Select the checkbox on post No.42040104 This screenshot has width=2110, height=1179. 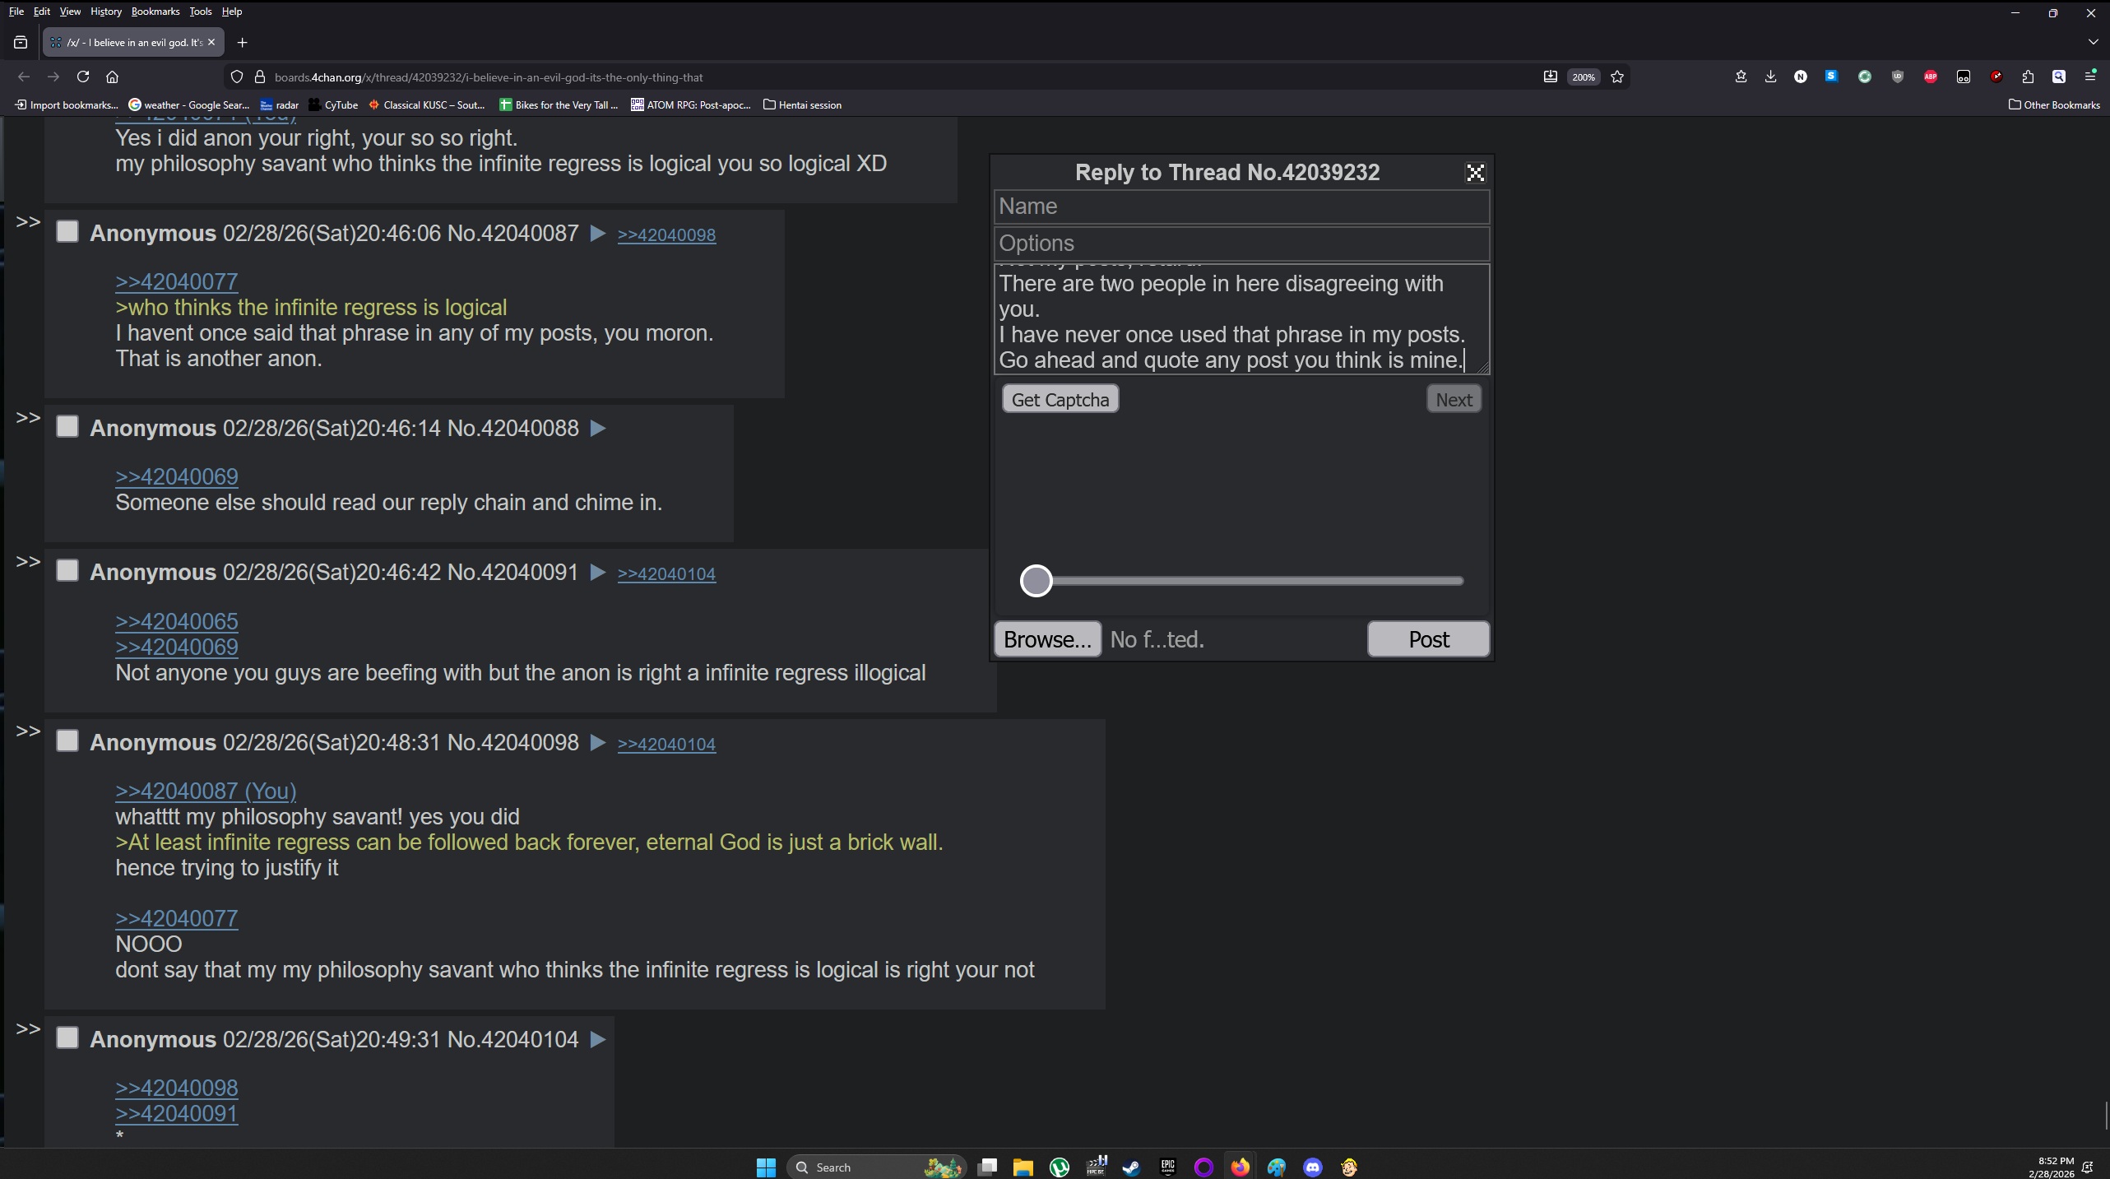click(x=67, y=1038)
